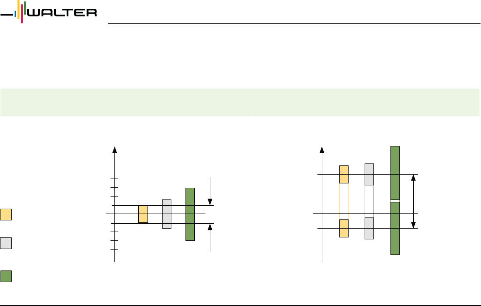Screen dimensions: 481x306
Task: Select the lower gray bar in the right chart
Action: [369, 228]
